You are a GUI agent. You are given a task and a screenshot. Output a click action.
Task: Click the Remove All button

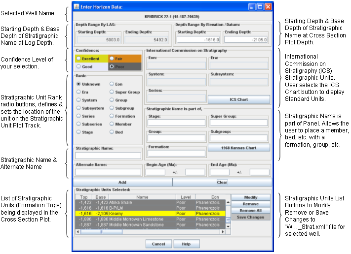point(251,211)
